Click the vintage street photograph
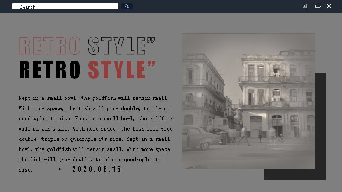 (248, 101)
